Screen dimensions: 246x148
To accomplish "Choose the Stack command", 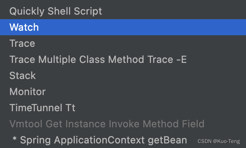I will (x=123, y=76).
